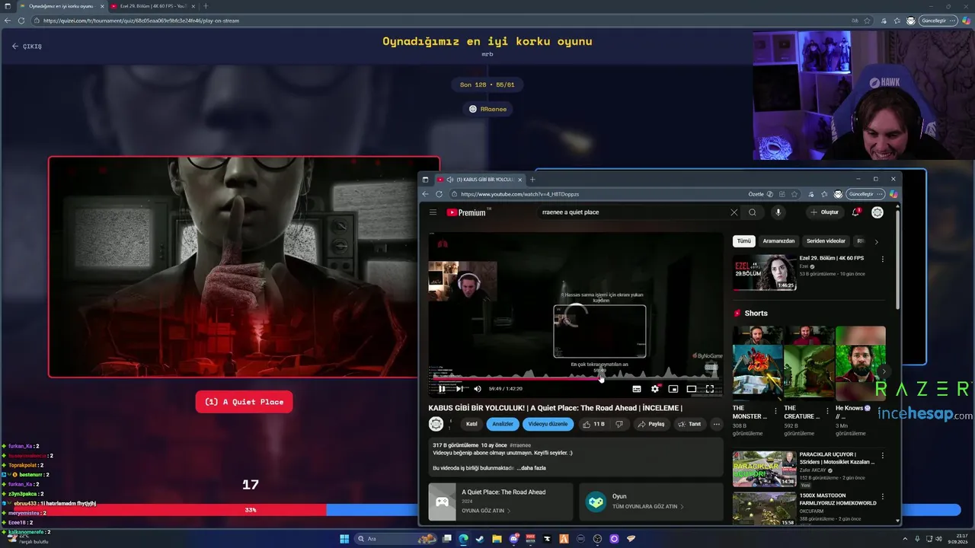Open the #rraenee hashtag link
975x548 pixels.
pos(520,445)
